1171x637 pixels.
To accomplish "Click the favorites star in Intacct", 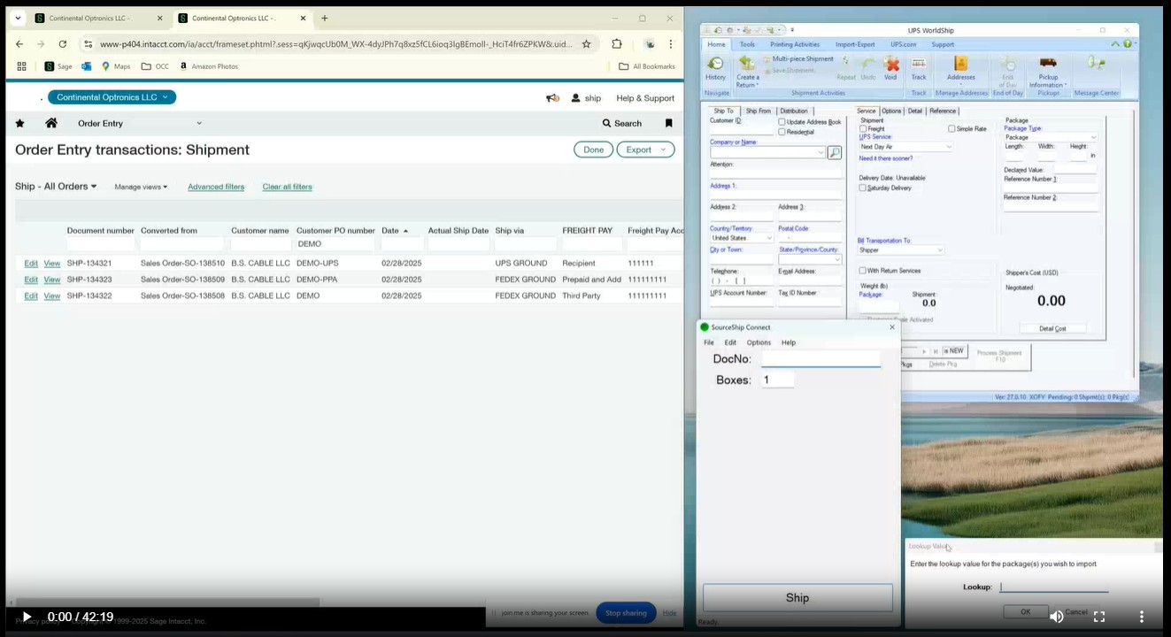I will (x=19, y=123).
